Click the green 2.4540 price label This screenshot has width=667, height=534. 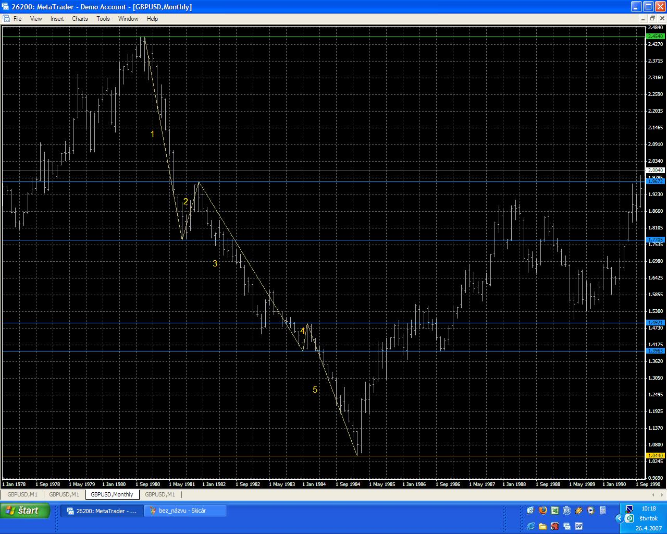(x=655, y=37)
